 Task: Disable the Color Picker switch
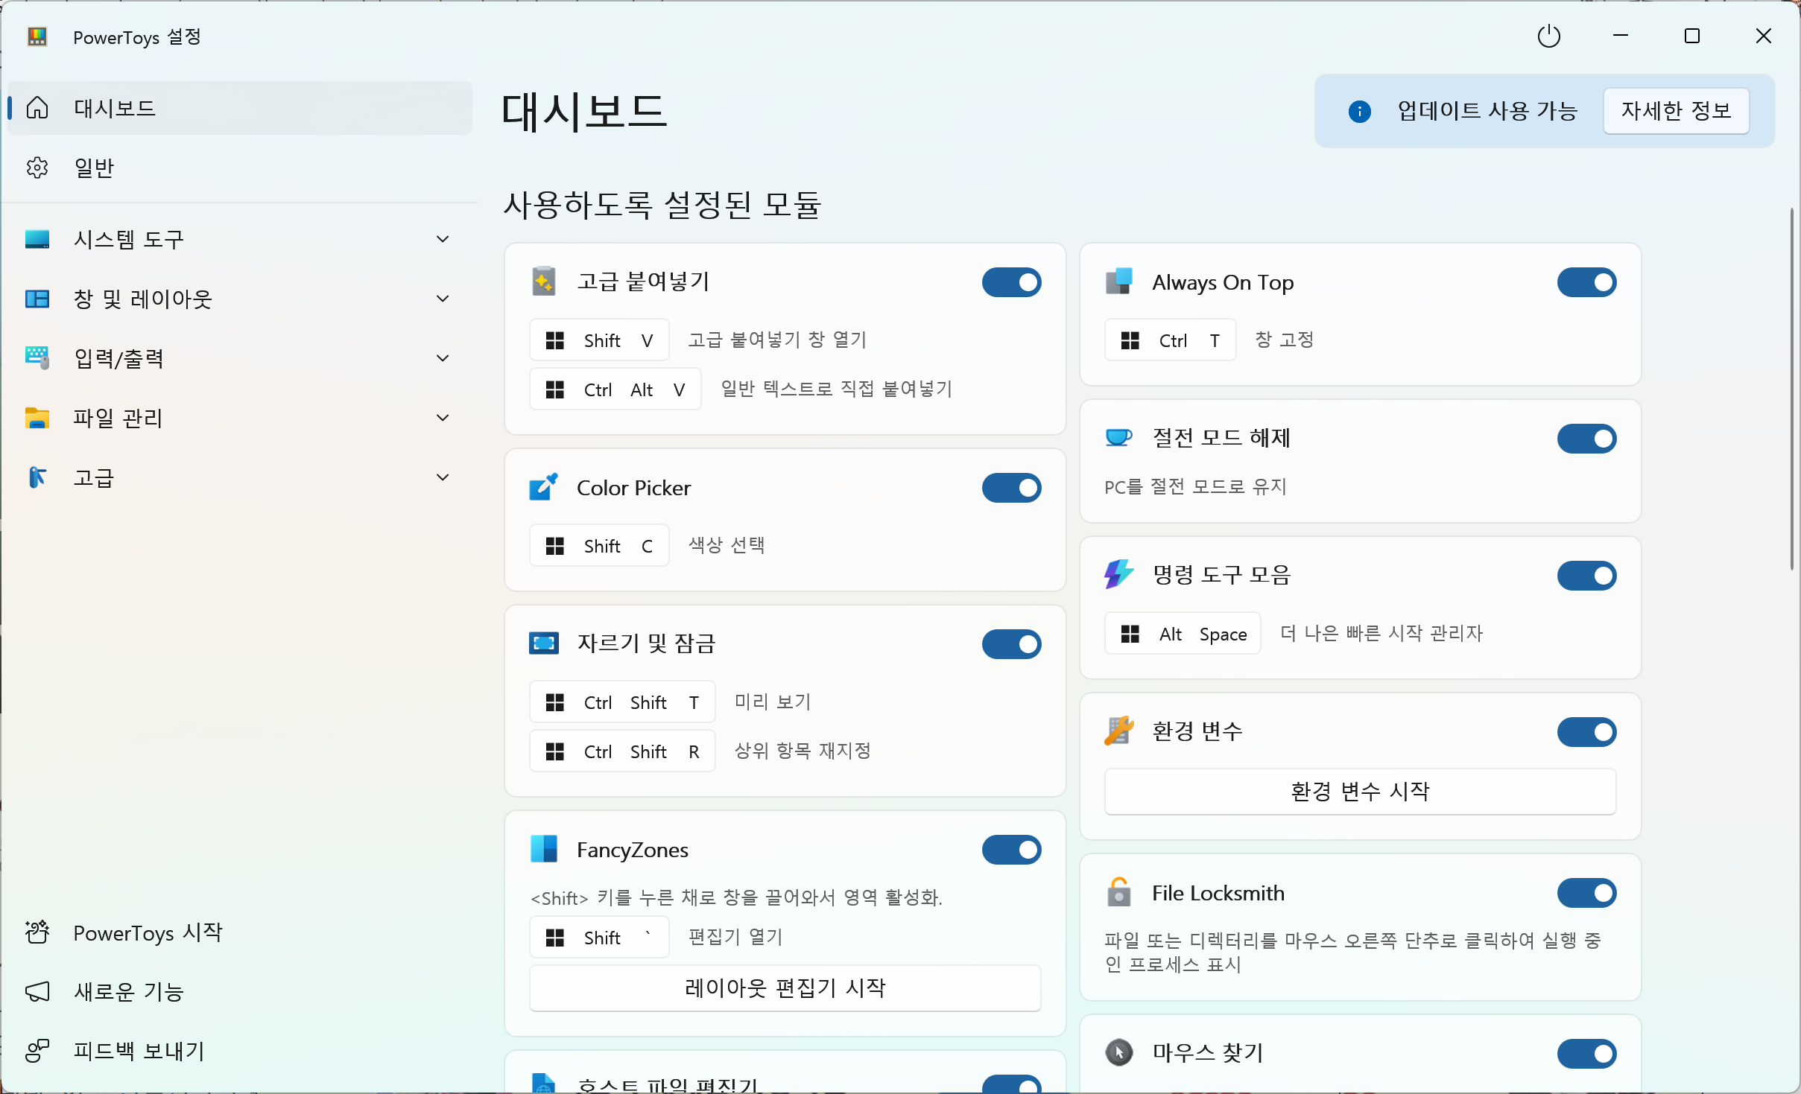1011,488
